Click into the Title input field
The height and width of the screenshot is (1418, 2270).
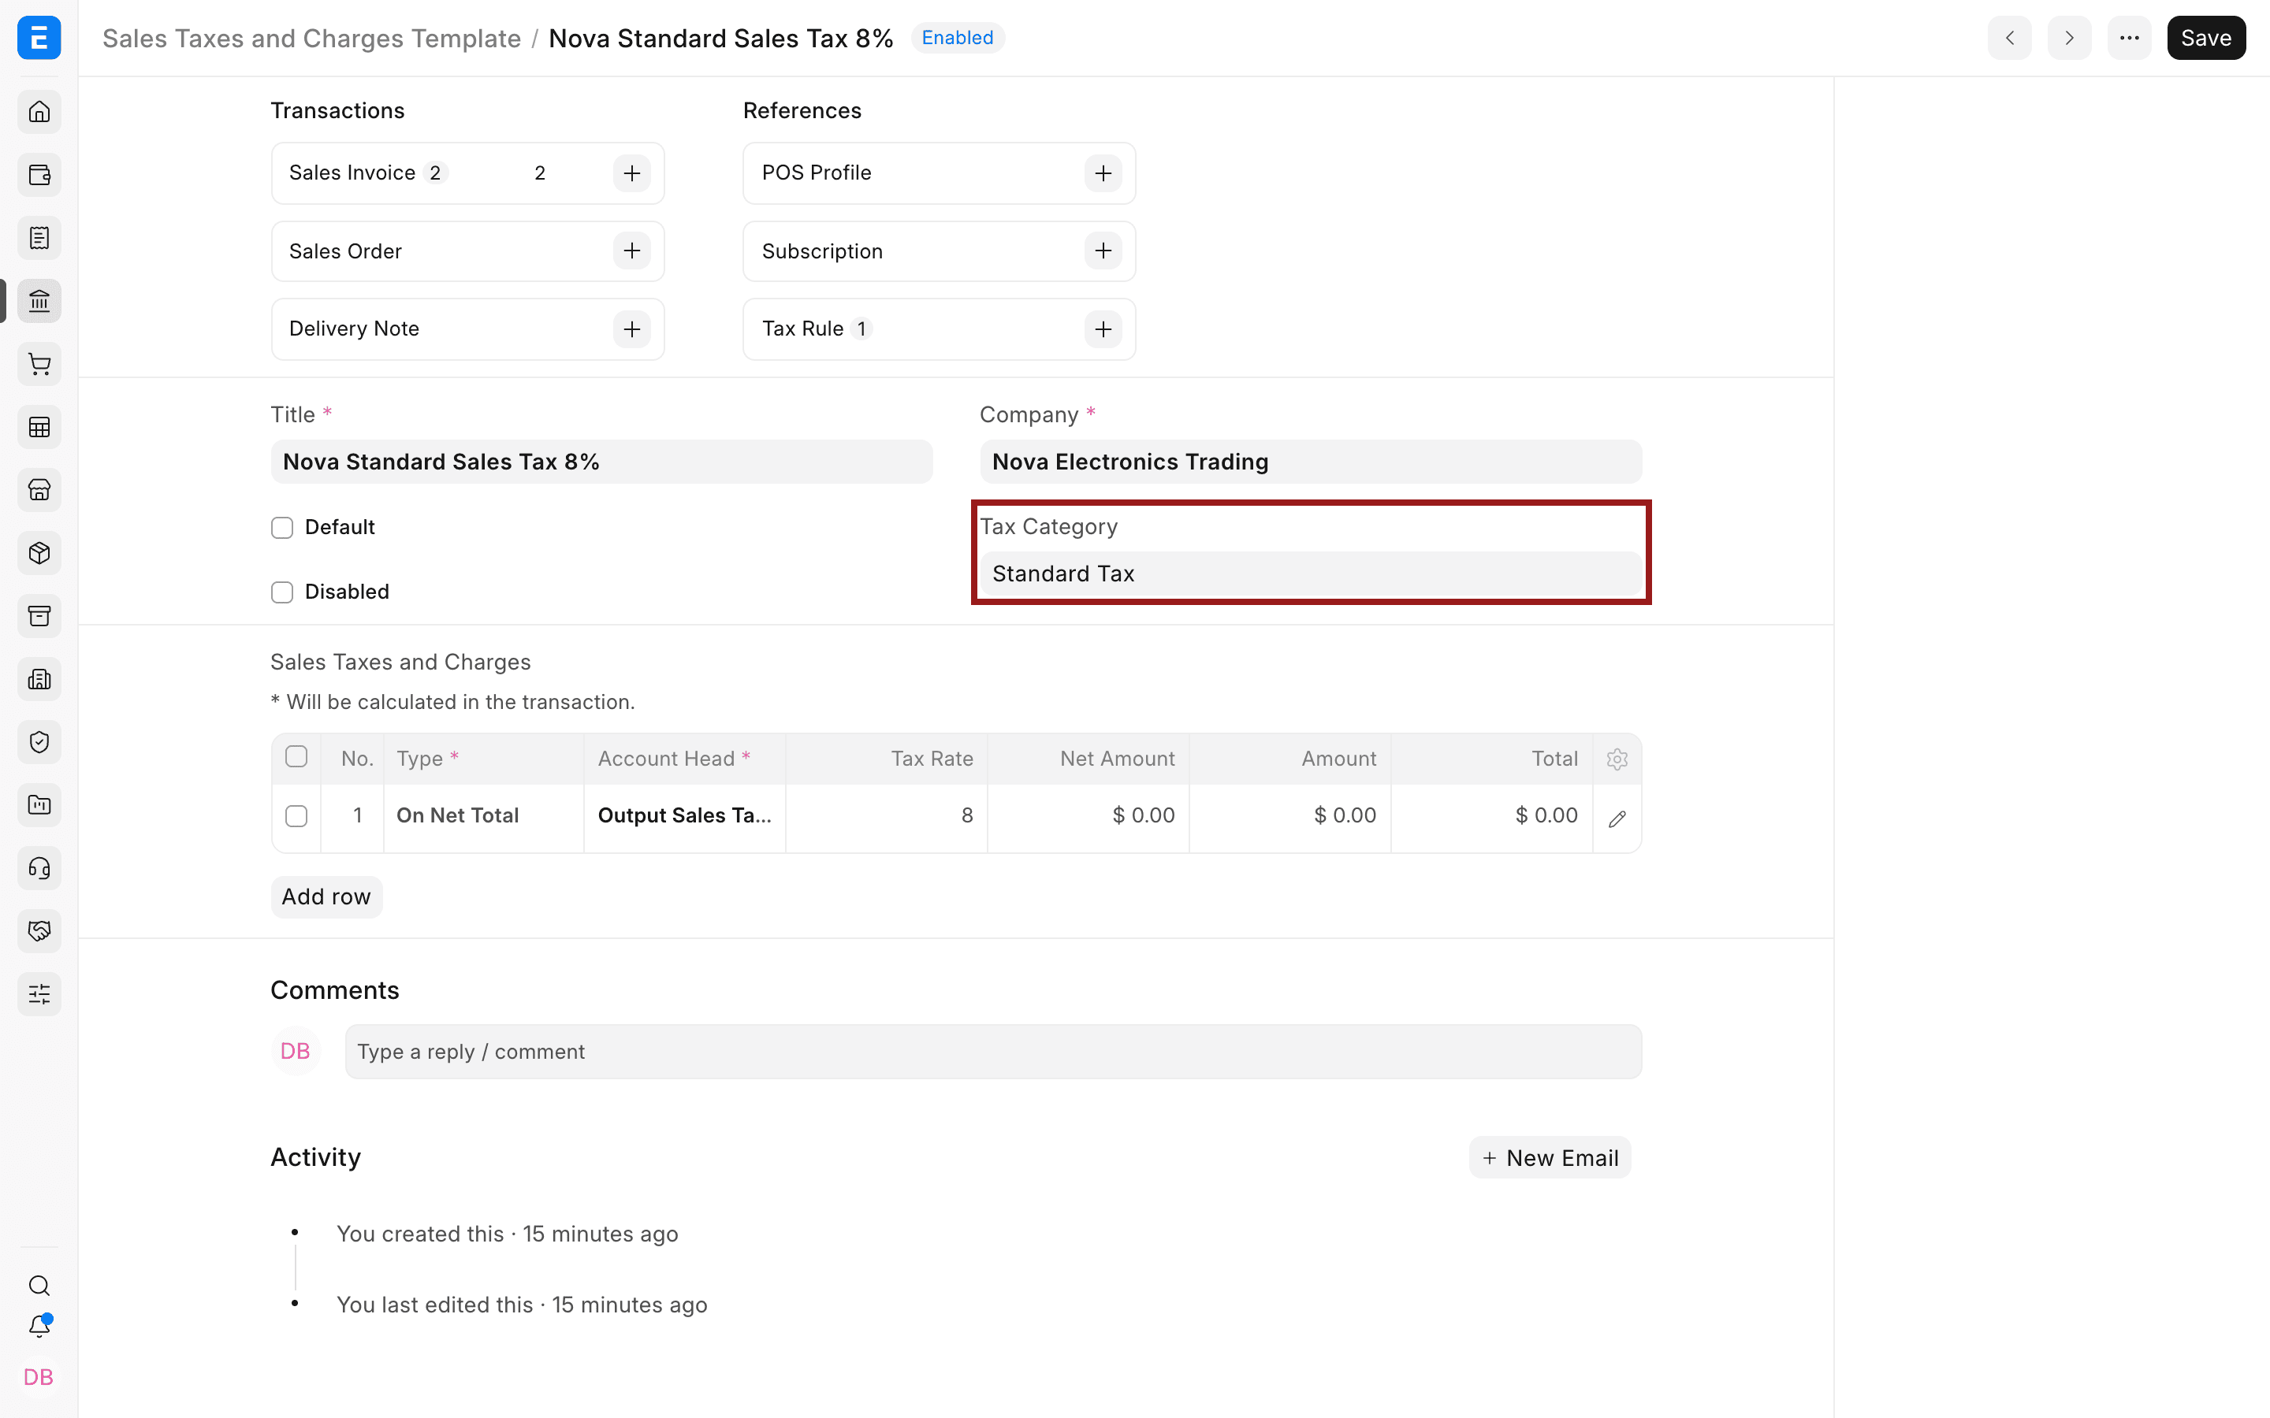coord(601,462)
